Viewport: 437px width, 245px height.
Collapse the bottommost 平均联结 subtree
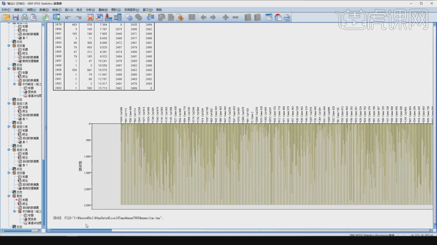tap(15, 211)
